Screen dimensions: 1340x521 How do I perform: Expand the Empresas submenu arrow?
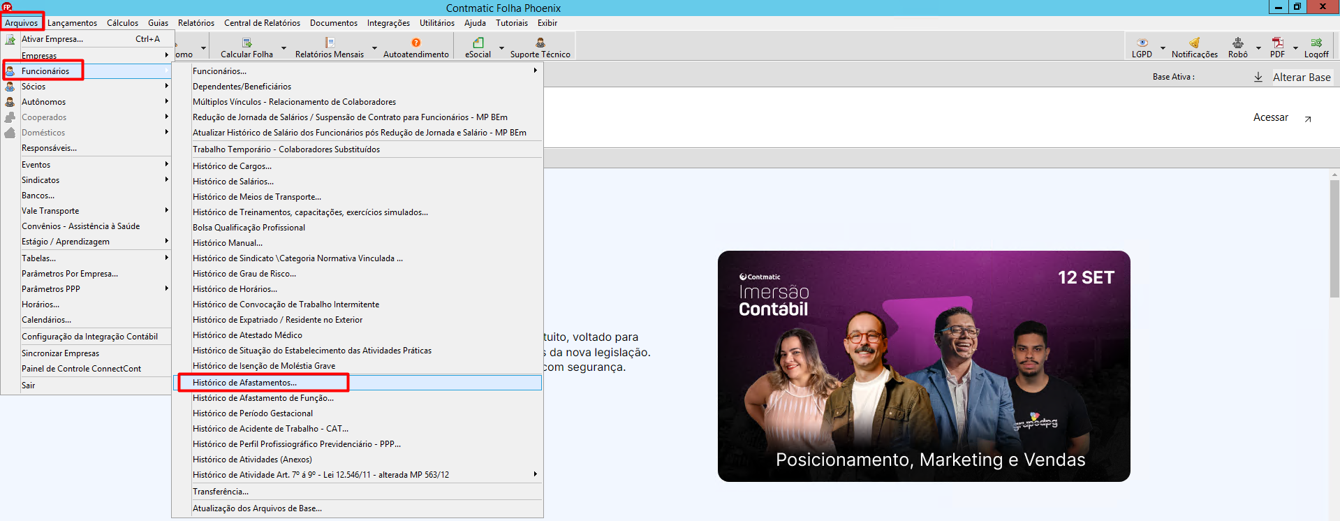(166, 55)
